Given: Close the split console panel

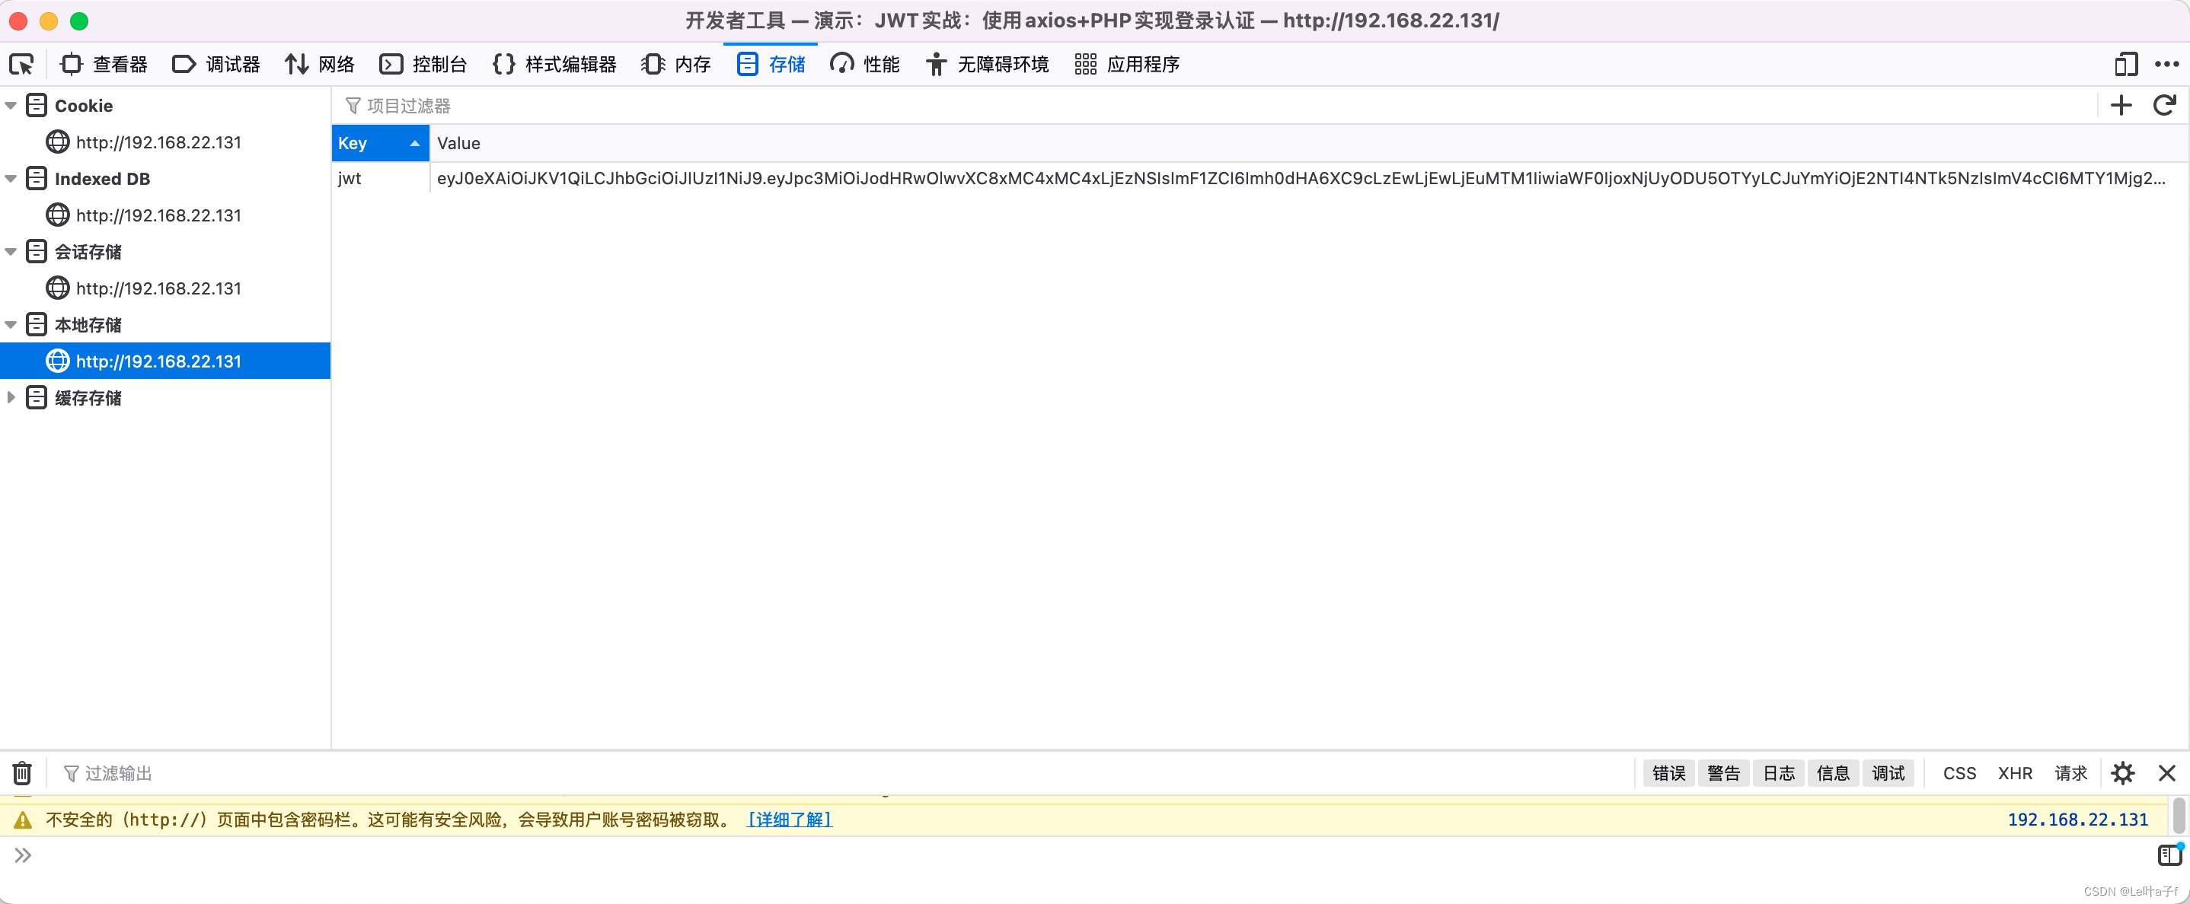Looking at the screenshot, I should 2167,773.
